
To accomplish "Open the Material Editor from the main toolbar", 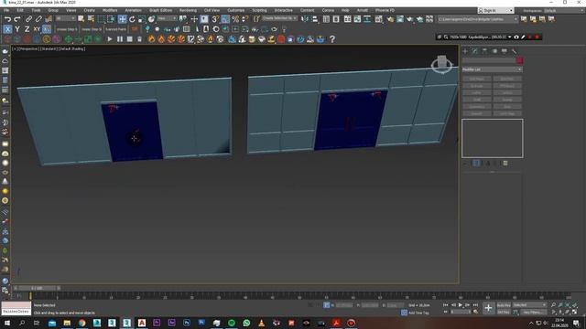I will (378, 18).
